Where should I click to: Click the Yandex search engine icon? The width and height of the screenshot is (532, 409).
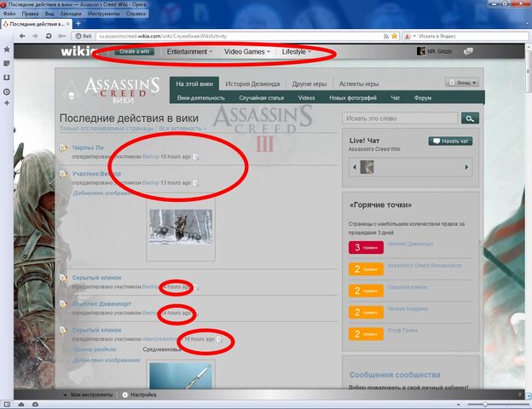coord(408,37)
